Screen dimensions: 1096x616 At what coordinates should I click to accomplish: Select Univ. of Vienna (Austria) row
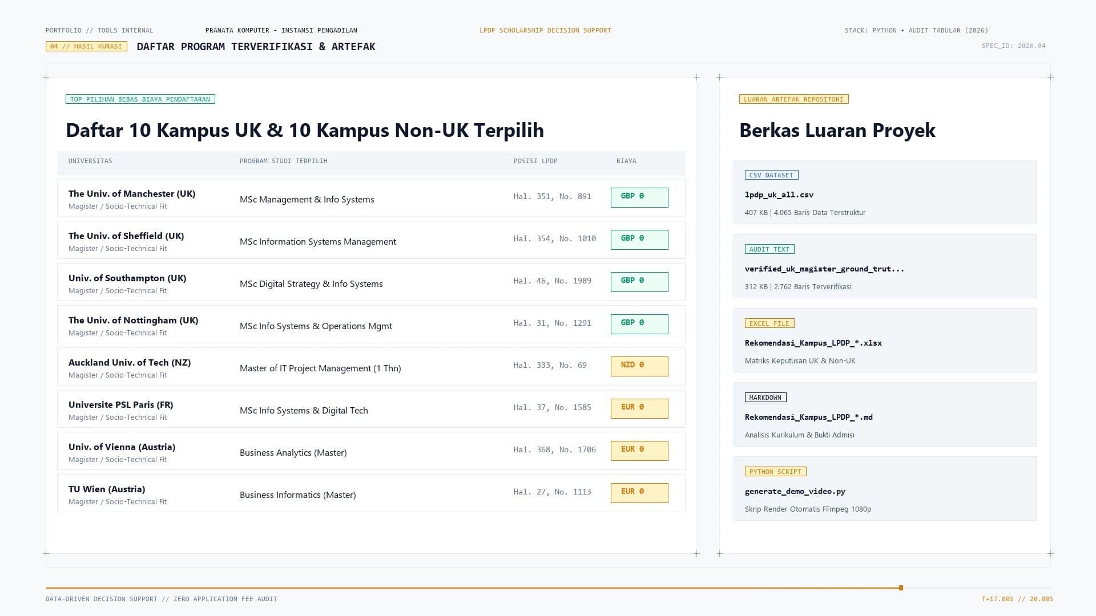[371, 451]
